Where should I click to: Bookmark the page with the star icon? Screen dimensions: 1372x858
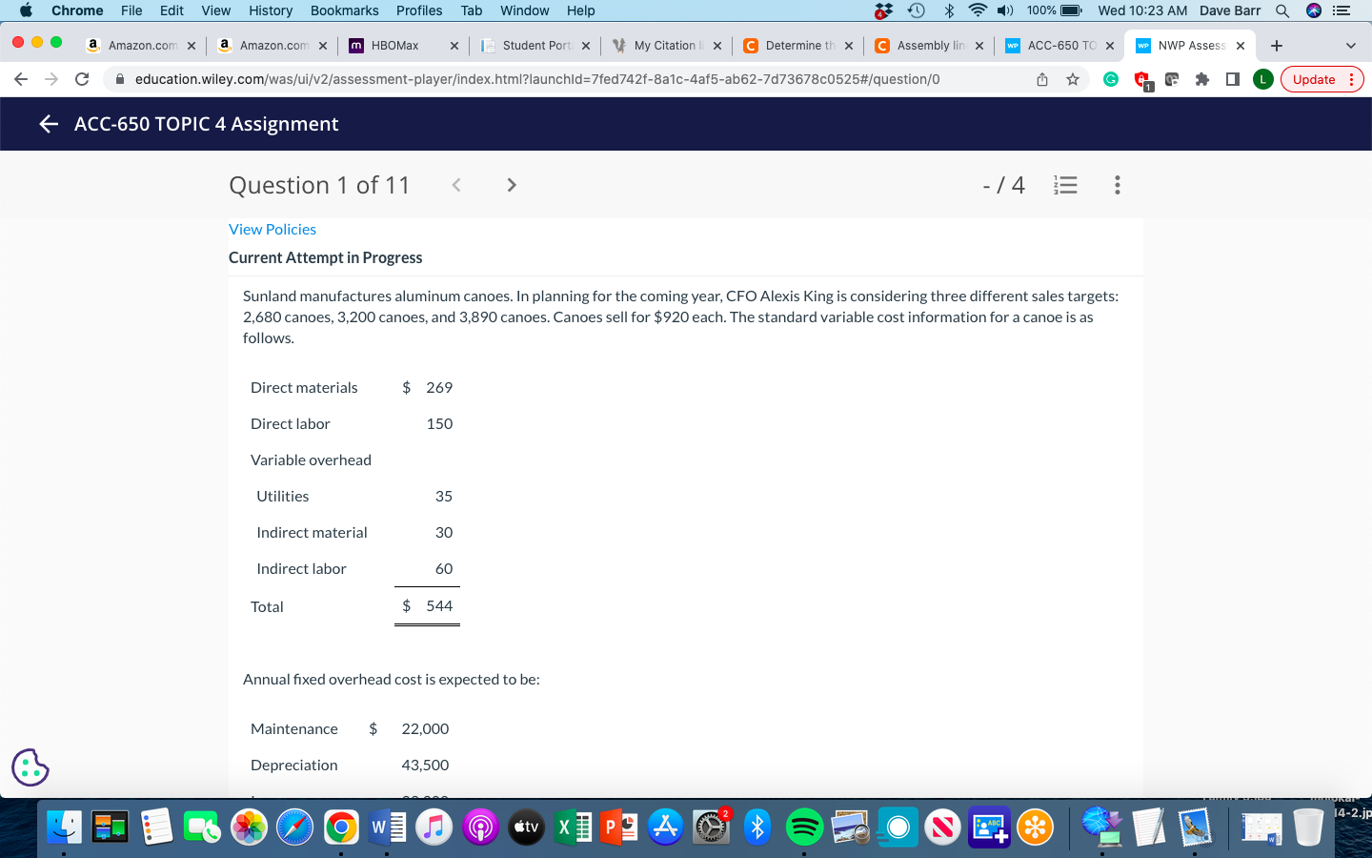pyautogui.click(x=1073, y=78)
